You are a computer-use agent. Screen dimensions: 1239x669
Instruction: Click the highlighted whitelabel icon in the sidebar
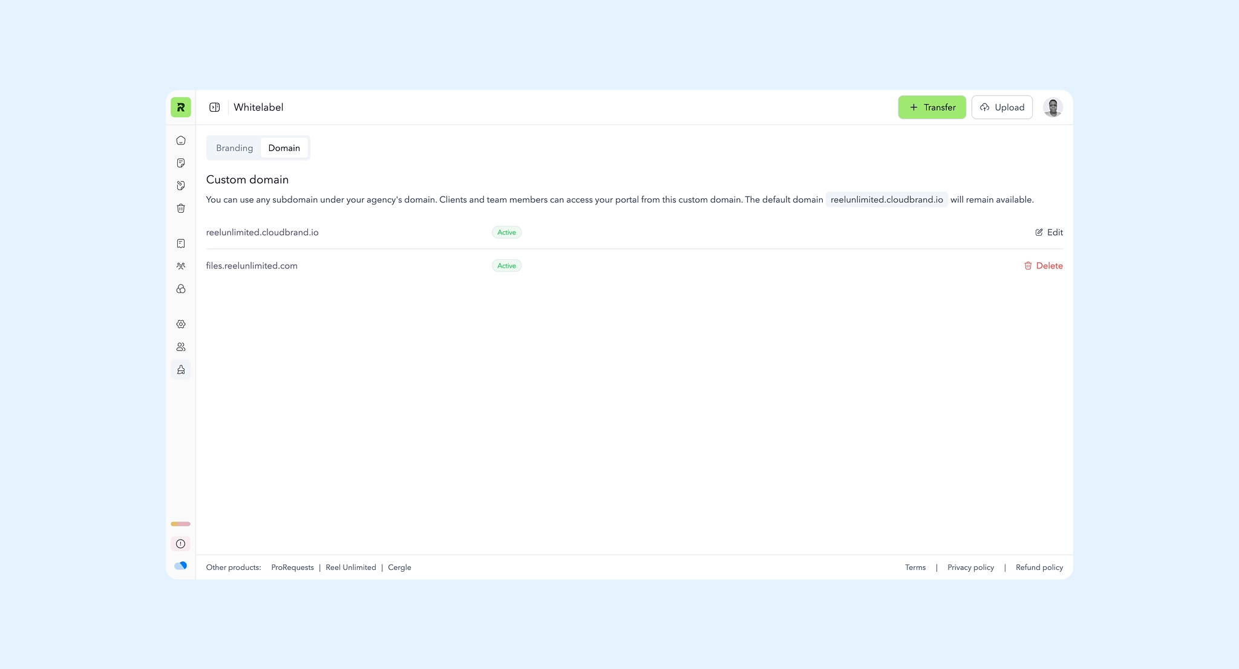[x=180, y=369]
